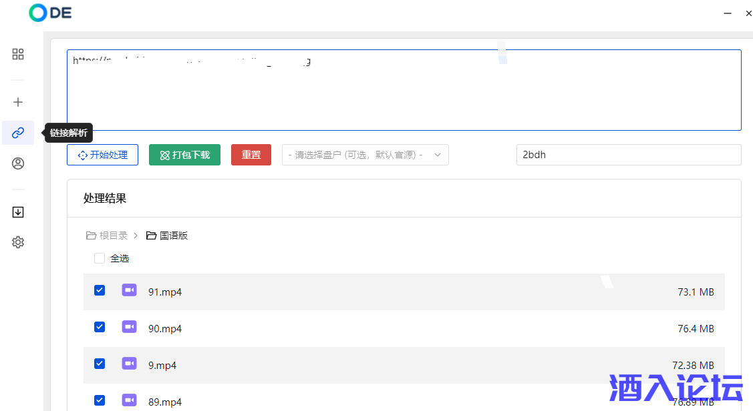The image size is (753, 411).
Task: Open the account profile icon in sidebar
Action: click(x=18, y=163)
